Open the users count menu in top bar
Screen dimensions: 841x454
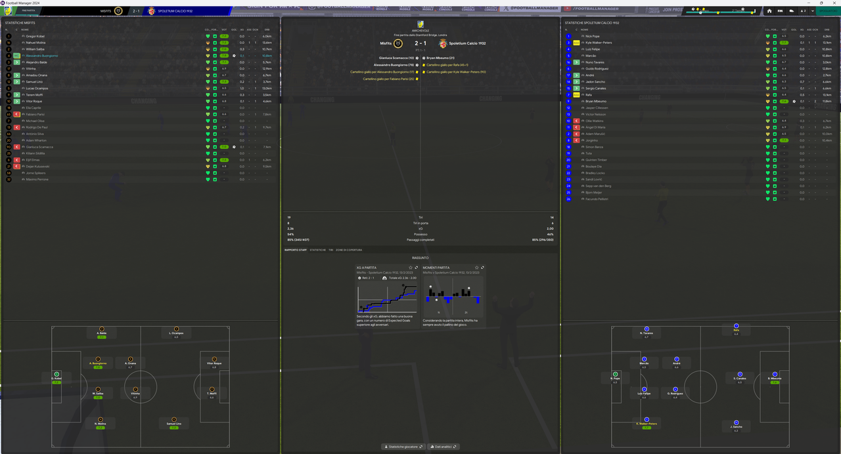802,11
